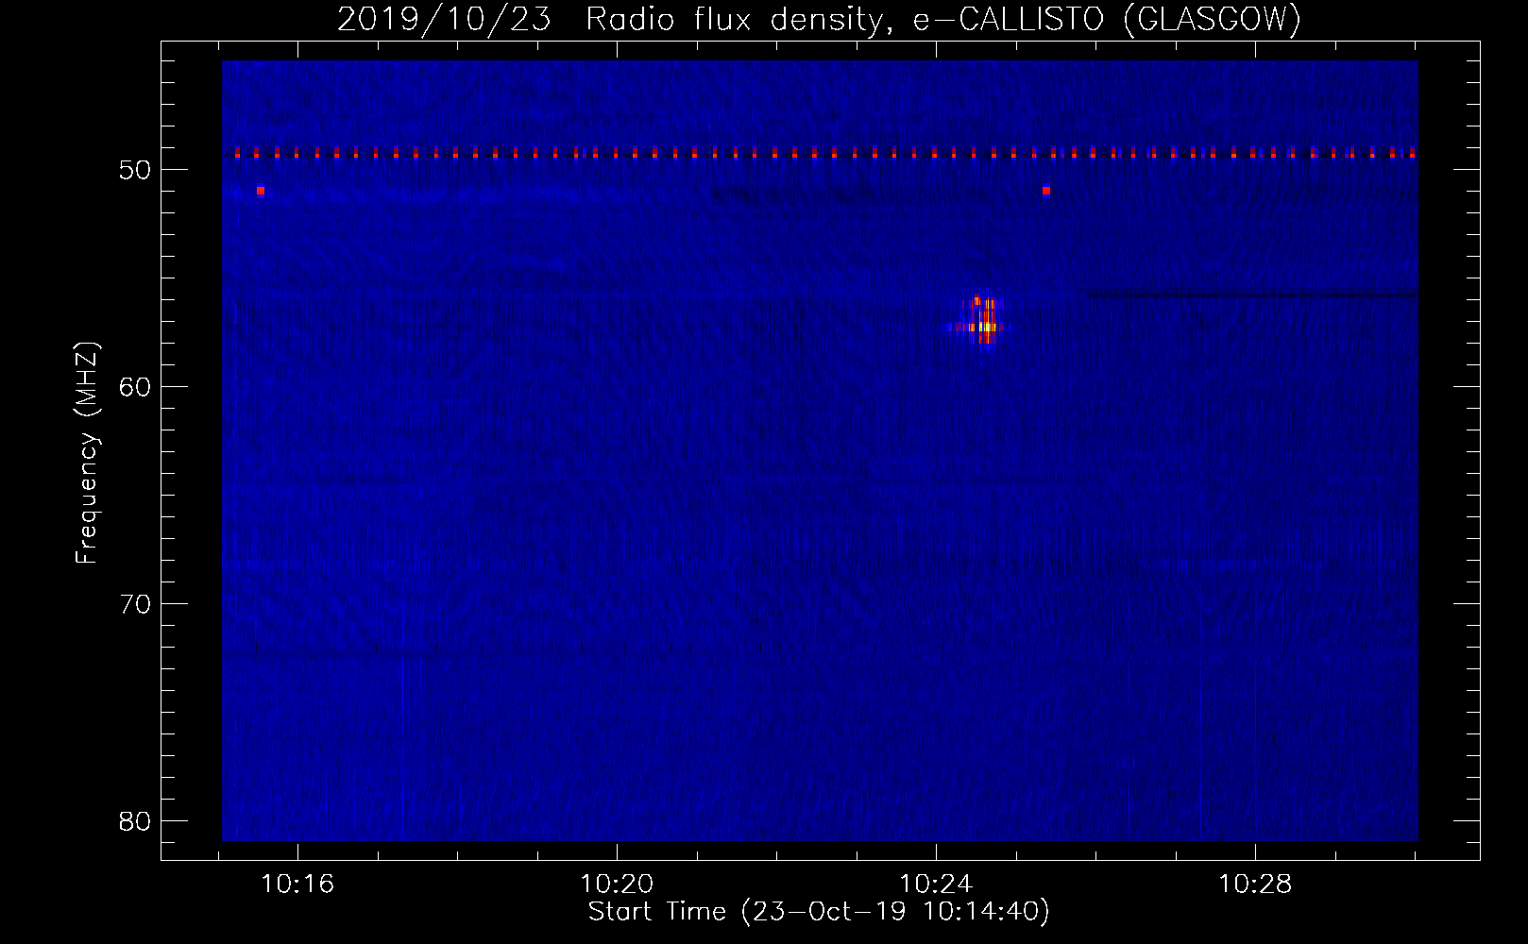Viewport: 1528px width, 944px height.
Task: Click the 70 frequency tick label
Action: point(136,603)
